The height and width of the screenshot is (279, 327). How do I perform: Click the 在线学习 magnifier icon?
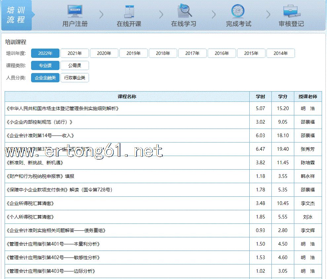tap(184, 11)
